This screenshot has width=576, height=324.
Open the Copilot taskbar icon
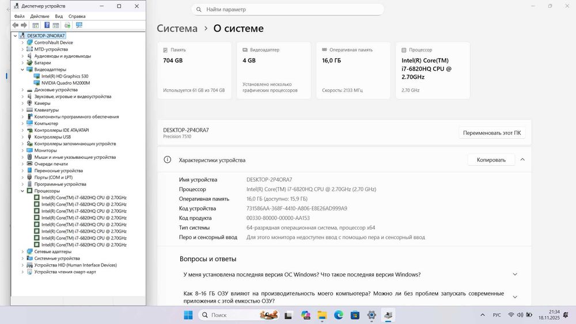tap(306, 315)
